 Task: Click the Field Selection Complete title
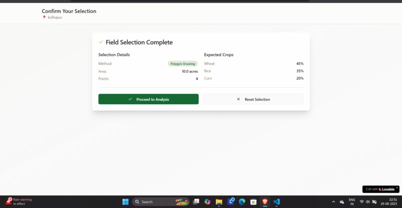139,42
